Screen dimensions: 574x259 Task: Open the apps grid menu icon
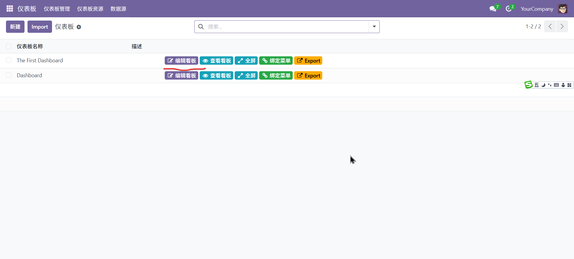[x=10, y=9]
